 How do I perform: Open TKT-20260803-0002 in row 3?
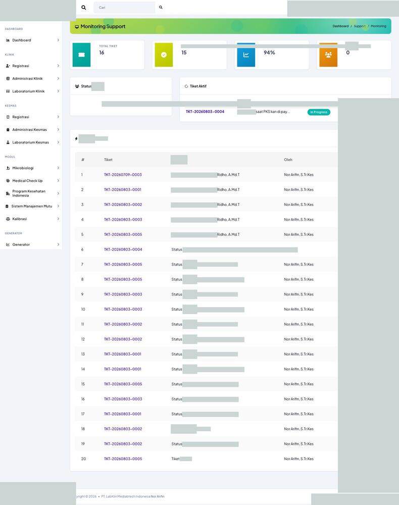click(123, 205)
